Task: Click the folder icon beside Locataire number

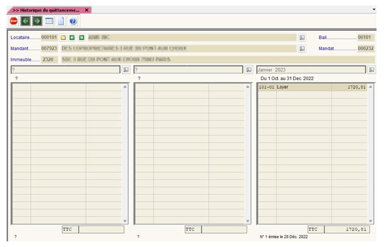Action: click(x=63, y=38)
